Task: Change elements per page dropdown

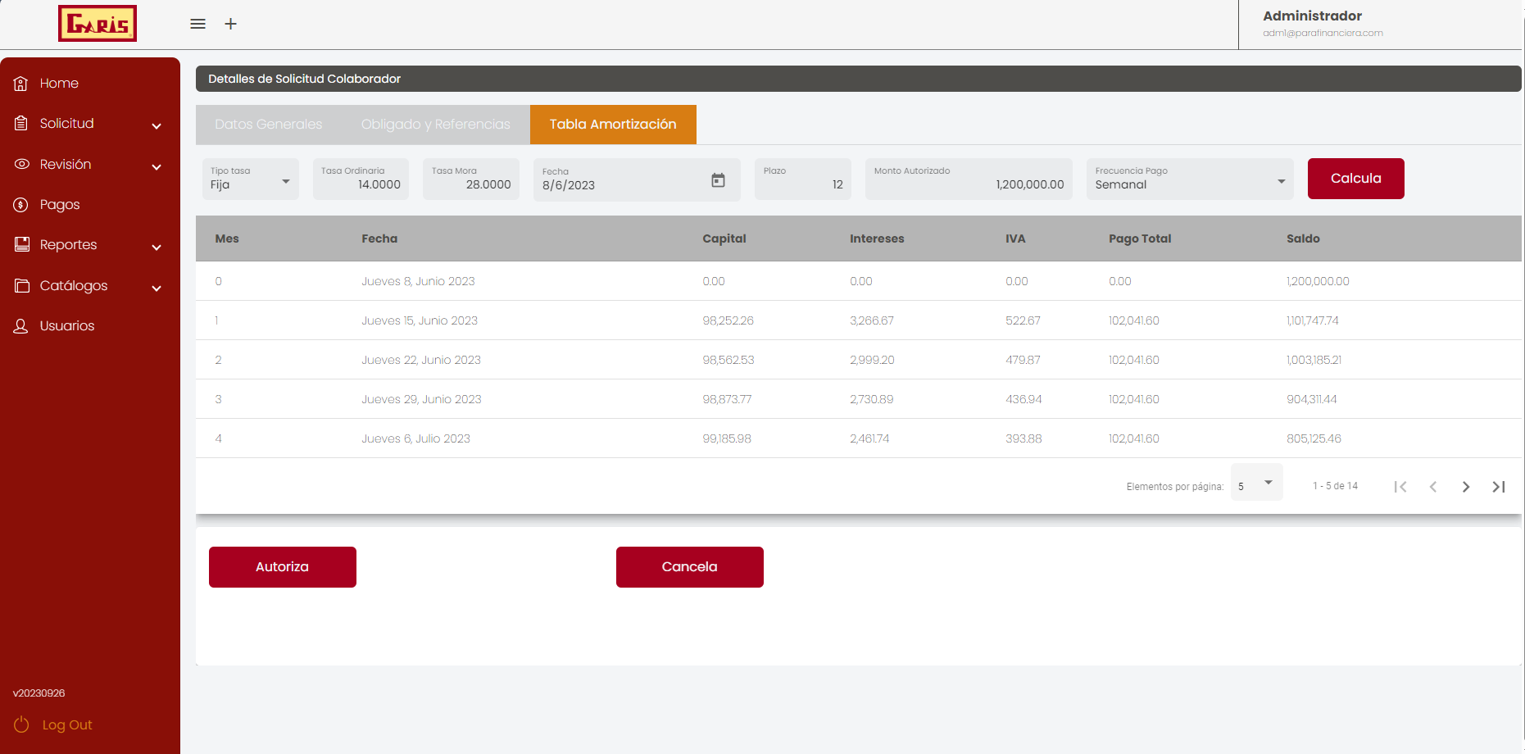Action: coord(1255,484)
